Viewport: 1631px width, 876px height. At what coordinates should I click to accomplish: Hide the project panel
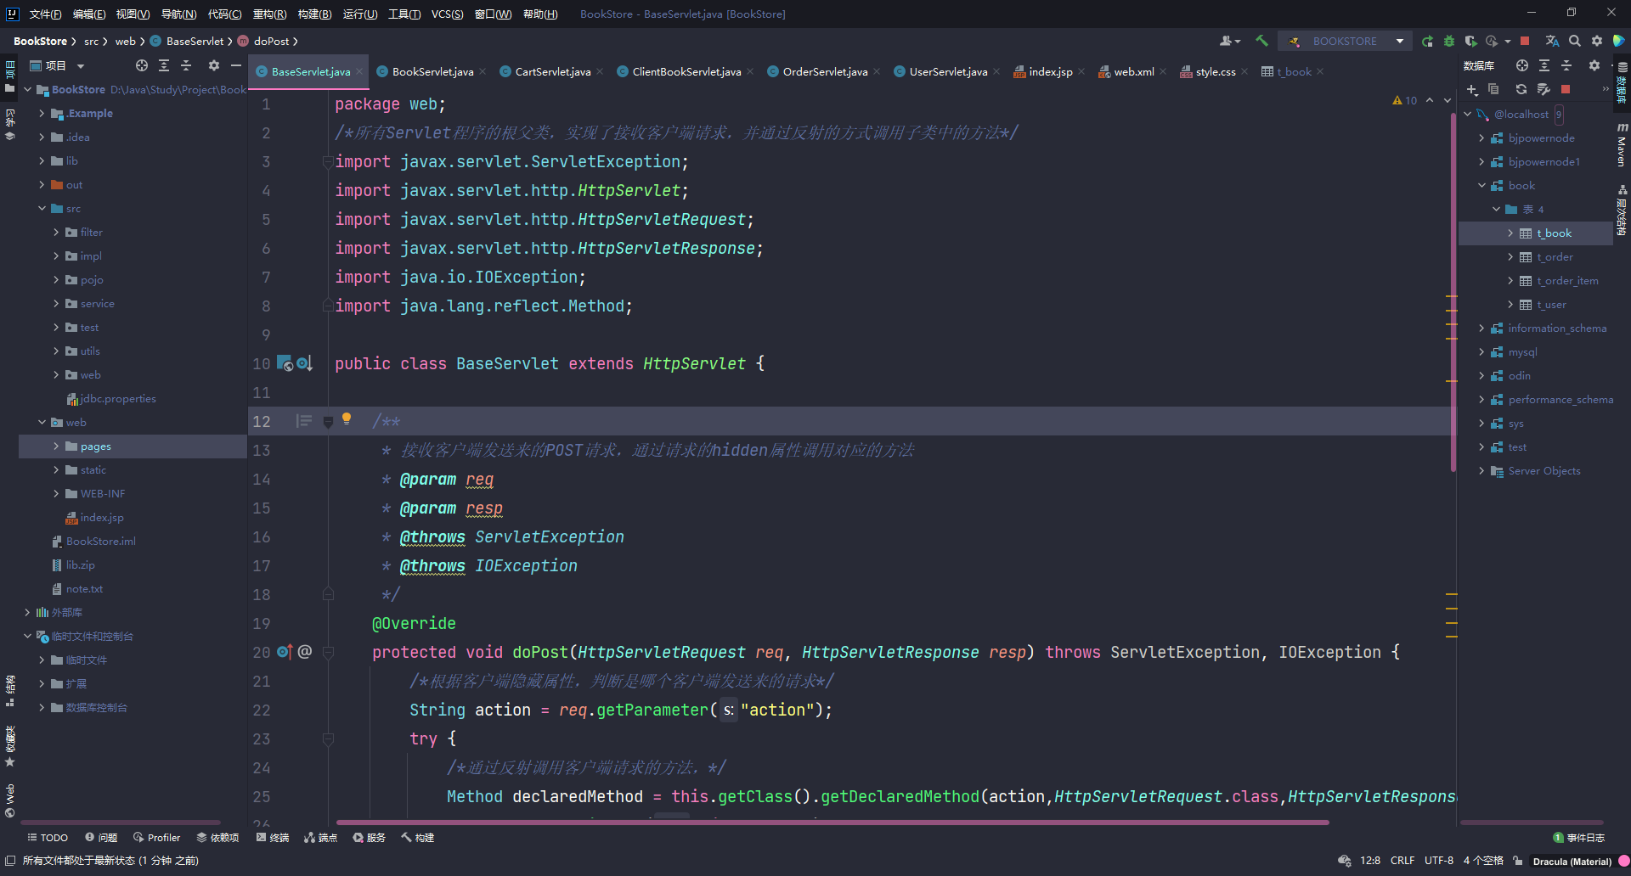(x=236, y=65)
